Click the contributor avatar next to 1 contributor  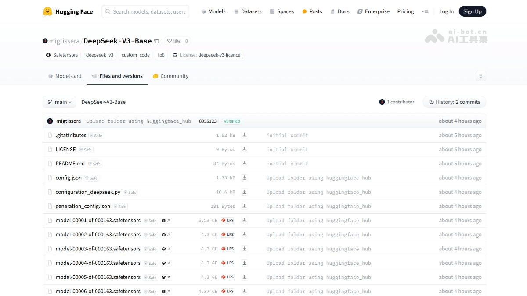click(x=382, y=102)
